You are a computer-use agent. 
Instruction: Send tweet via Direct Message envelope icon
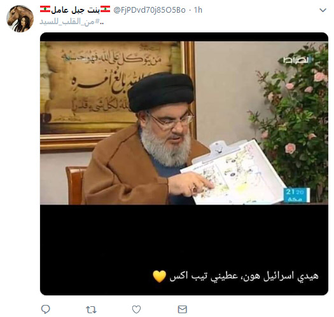(183, 309)
